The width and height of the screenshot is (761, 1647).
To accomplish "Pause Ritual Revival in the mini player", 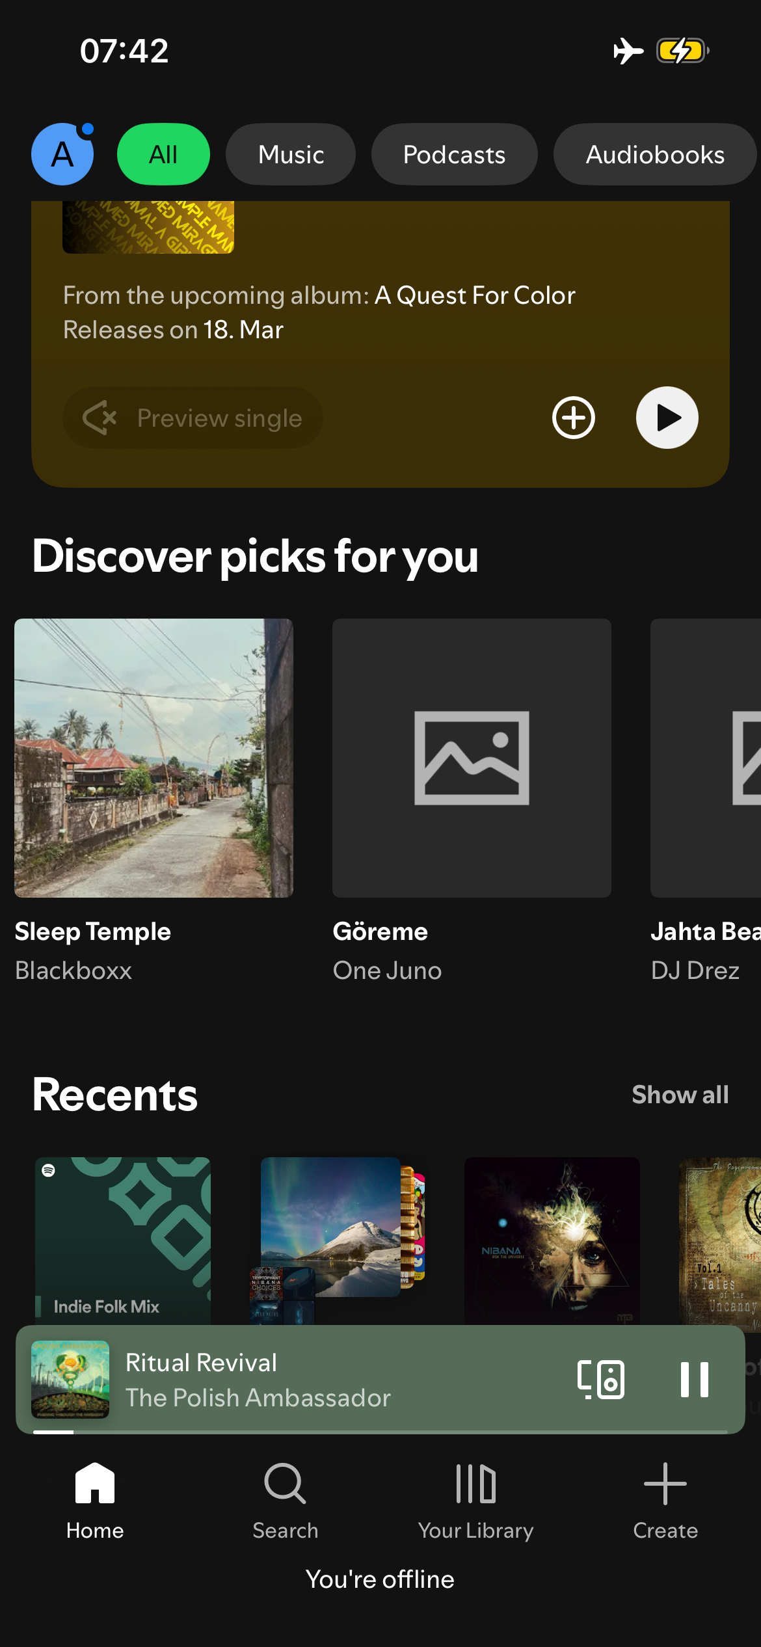I will [x=694, y=1379].
